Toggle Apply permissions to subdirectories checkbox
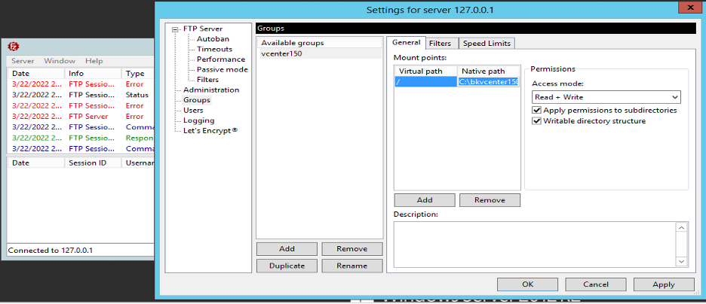 [537, 110]
